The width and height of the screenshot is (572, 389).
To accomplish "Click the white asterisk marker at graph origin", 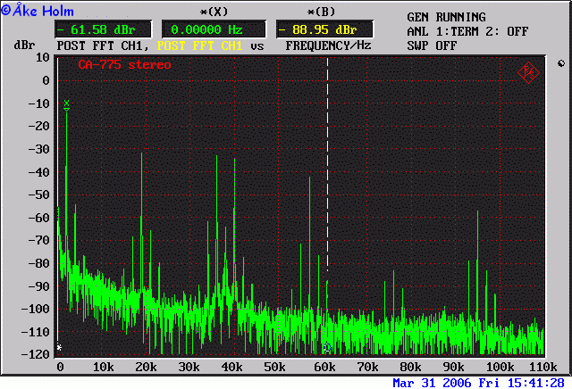I will [x=59, y=347].
